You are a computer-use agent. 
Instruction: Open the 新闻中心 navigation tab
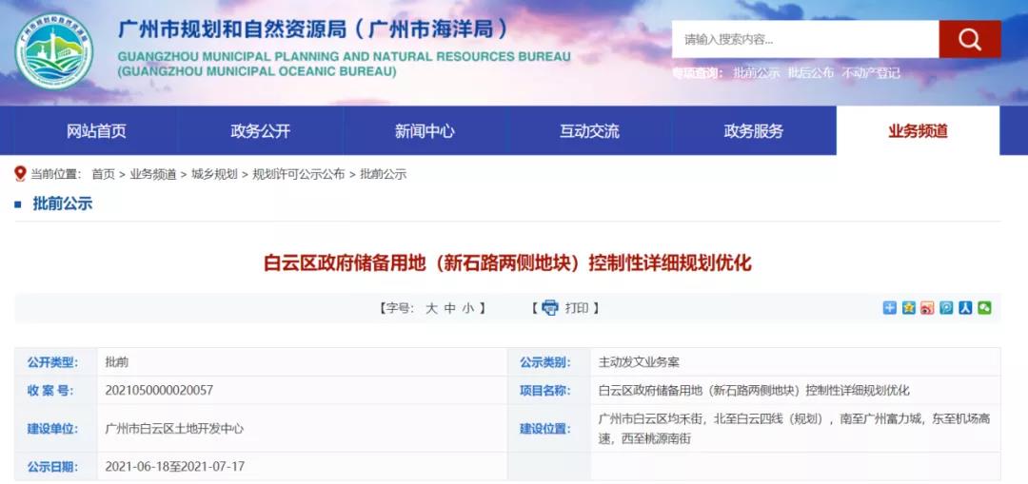click(425, 131)
